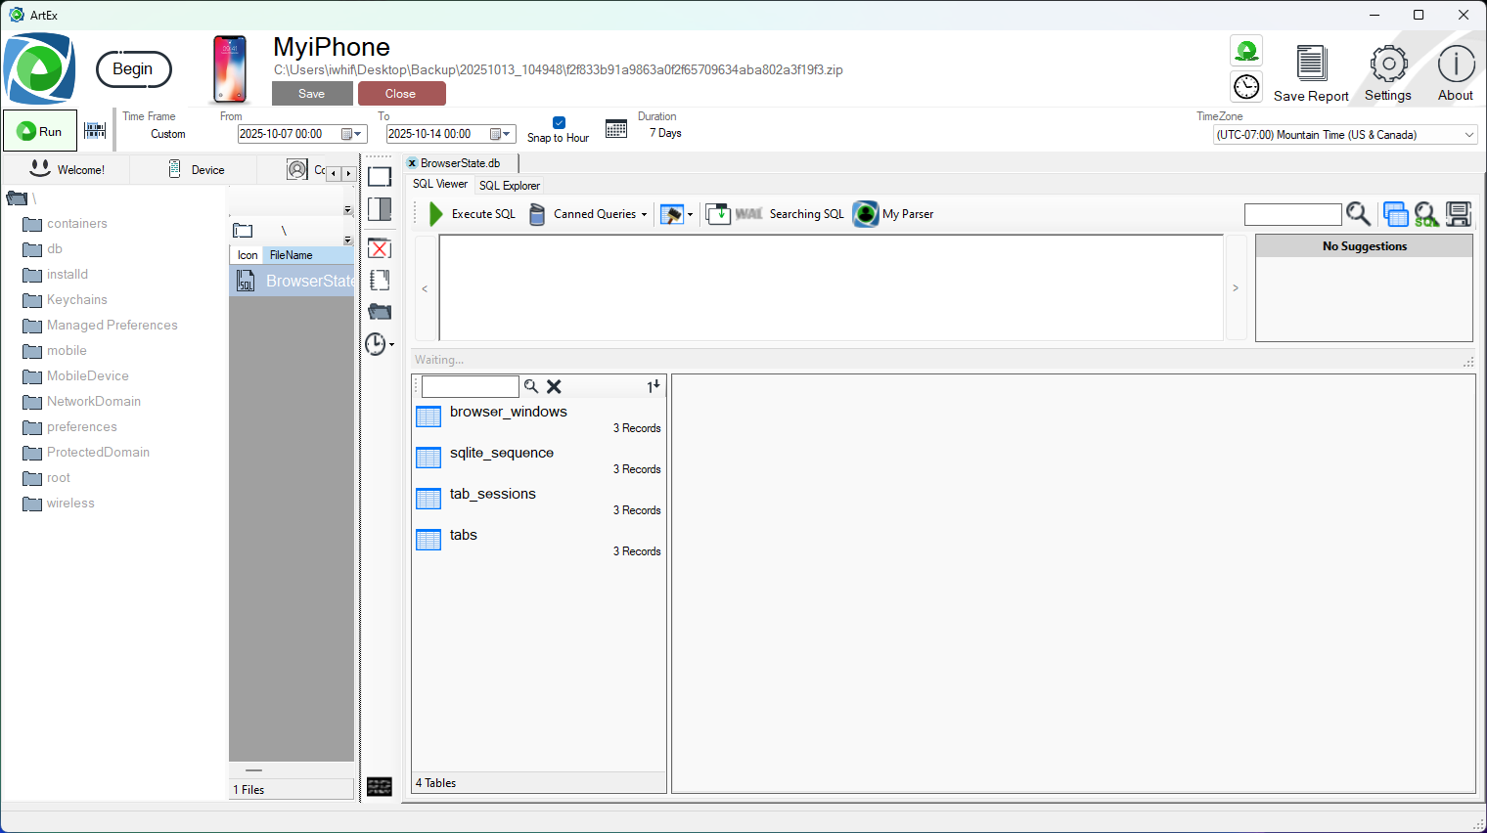Click the green Run button
1487x833 pixels.
pos(40,131)
